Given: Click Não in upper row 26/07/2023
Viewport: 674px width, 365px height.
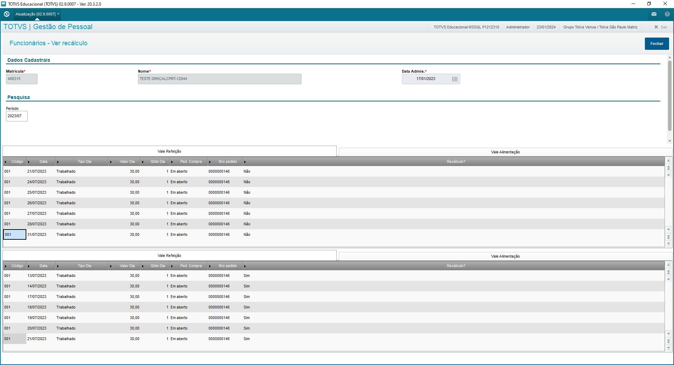Looking at the screenshot, I should coord(247,203).
